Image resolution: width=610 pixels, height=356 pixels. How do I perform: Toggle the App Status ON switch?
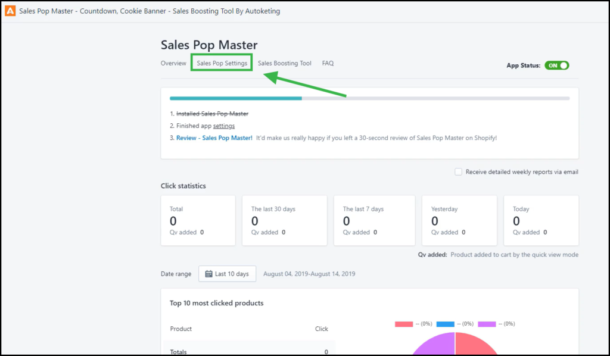coord(557,65)
